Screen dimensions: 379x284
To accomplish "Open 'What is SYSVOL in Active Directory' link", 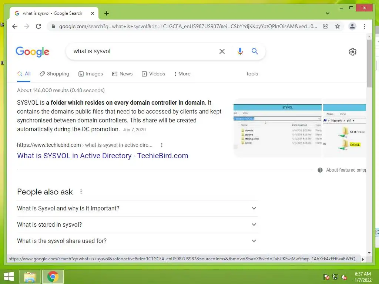I will click(x=103, y=156).
